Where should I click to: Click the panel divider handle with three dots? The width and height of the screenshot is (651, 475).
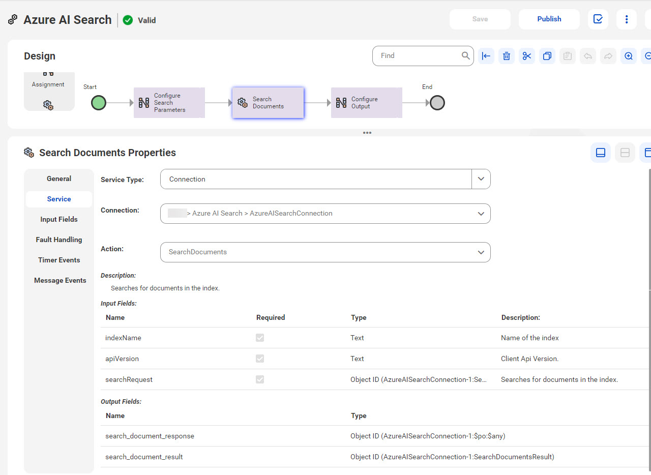click(367, 133)
